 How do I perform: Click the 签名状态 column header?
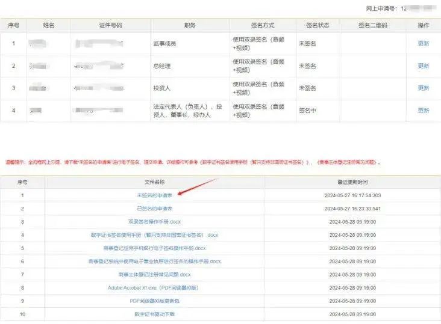click(317, 26)
